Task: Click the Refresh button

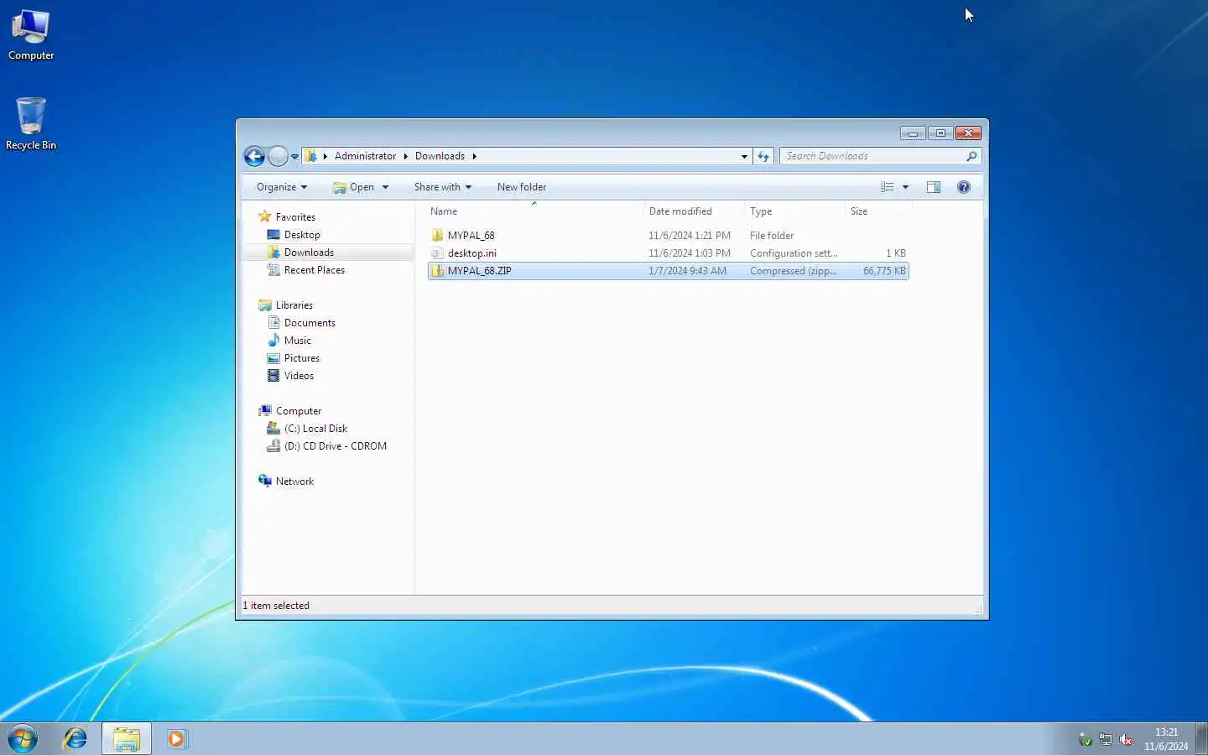Action: coord(763,156)
